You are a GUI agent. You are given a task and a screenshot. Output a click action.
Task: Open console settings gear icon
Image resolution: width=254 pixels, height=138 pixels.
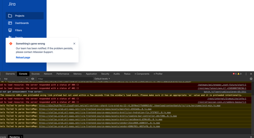251,79
